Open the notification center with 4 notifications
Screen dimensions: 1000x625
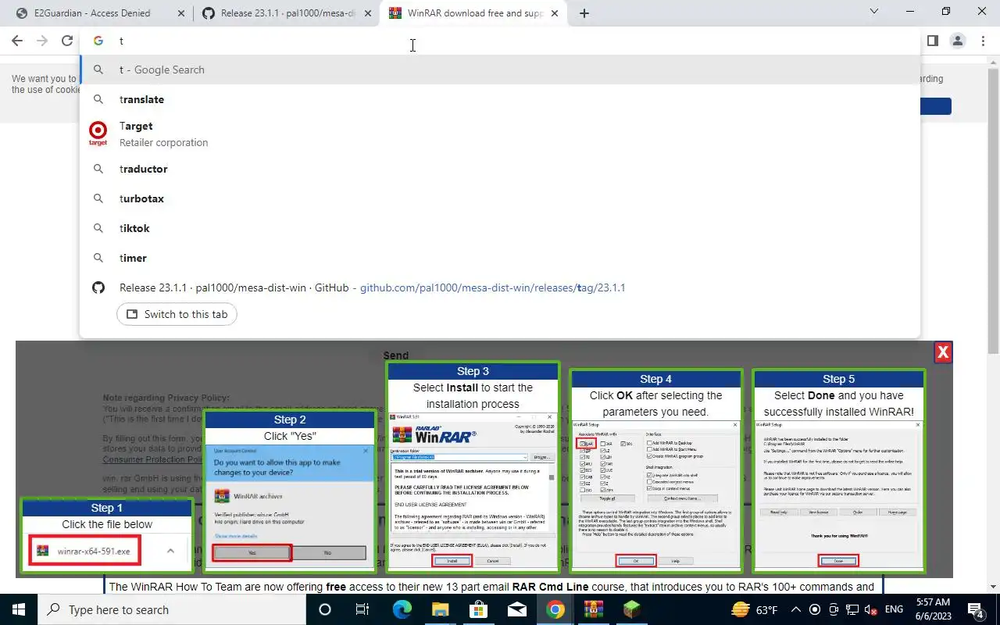(x=976, y=609)
